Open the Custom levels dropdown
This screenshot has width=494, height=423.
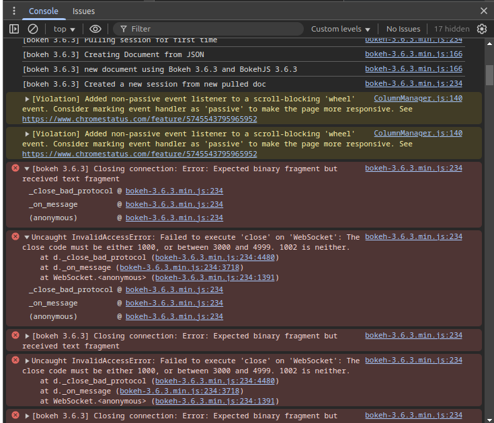click(x=341, y=29)
